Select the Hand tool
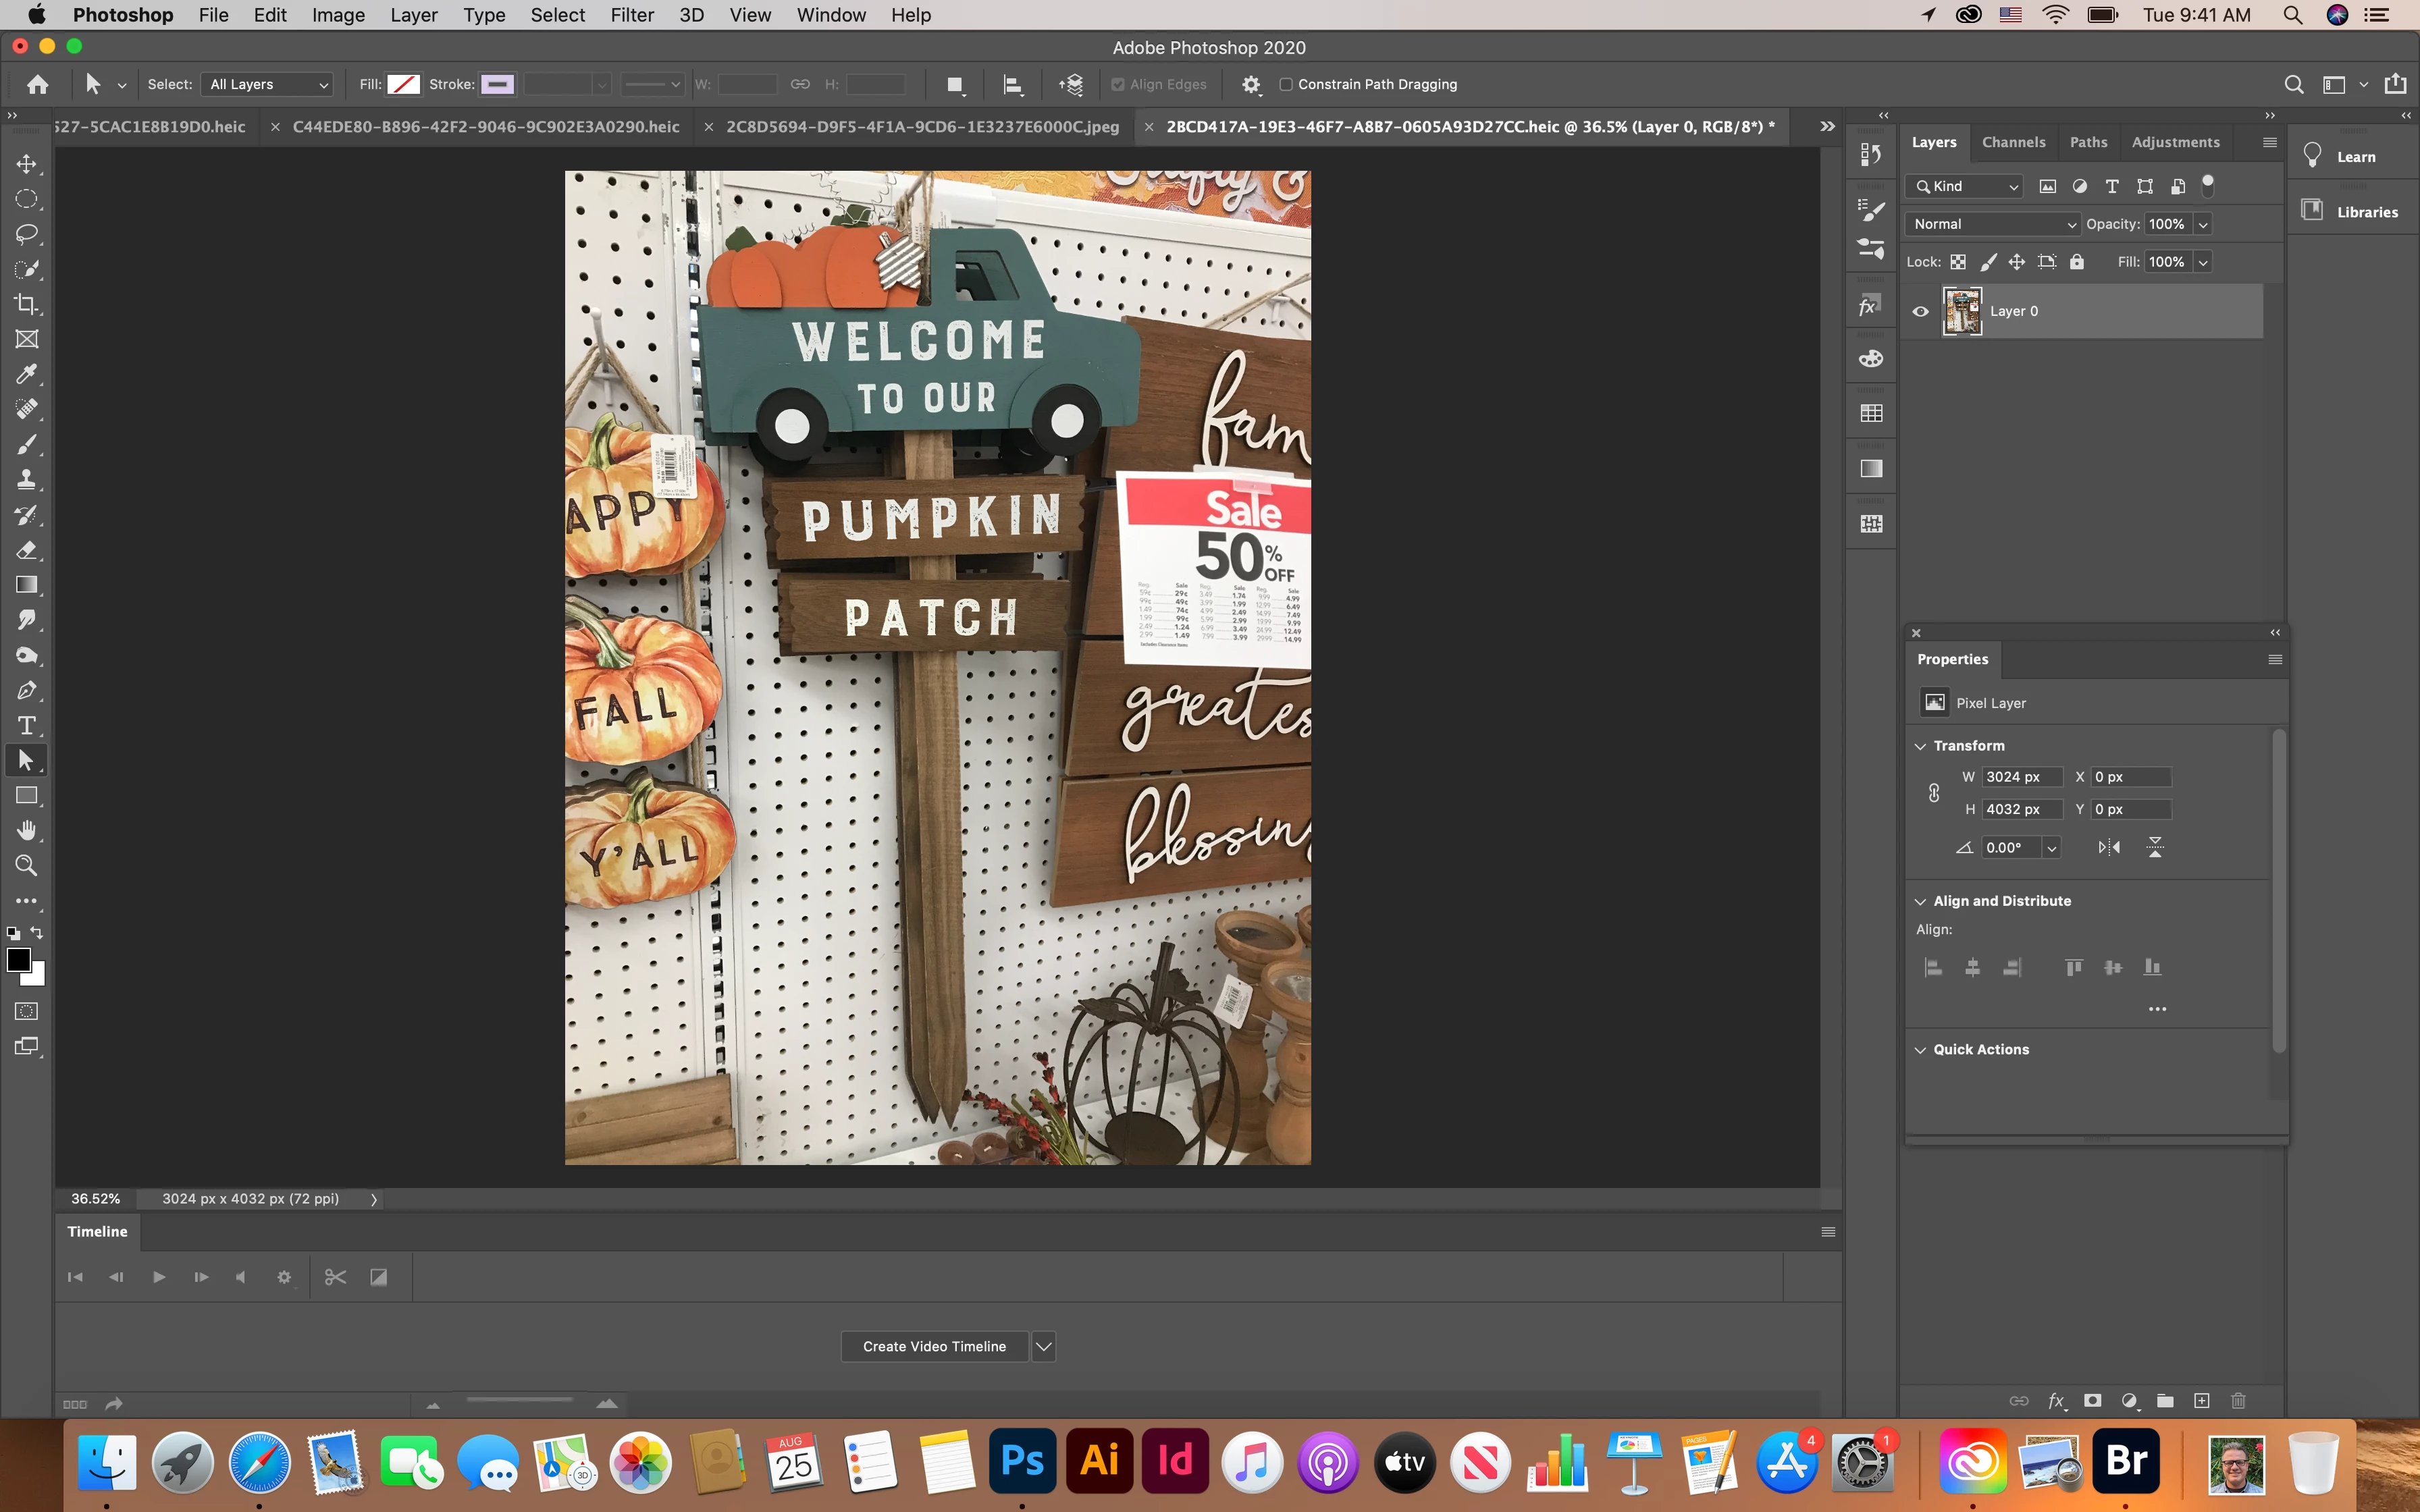 [26, 831]
